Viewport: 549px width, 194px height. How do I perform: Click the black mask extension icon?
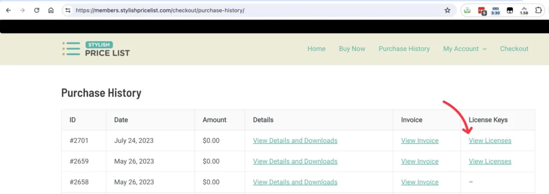point(510,11)
